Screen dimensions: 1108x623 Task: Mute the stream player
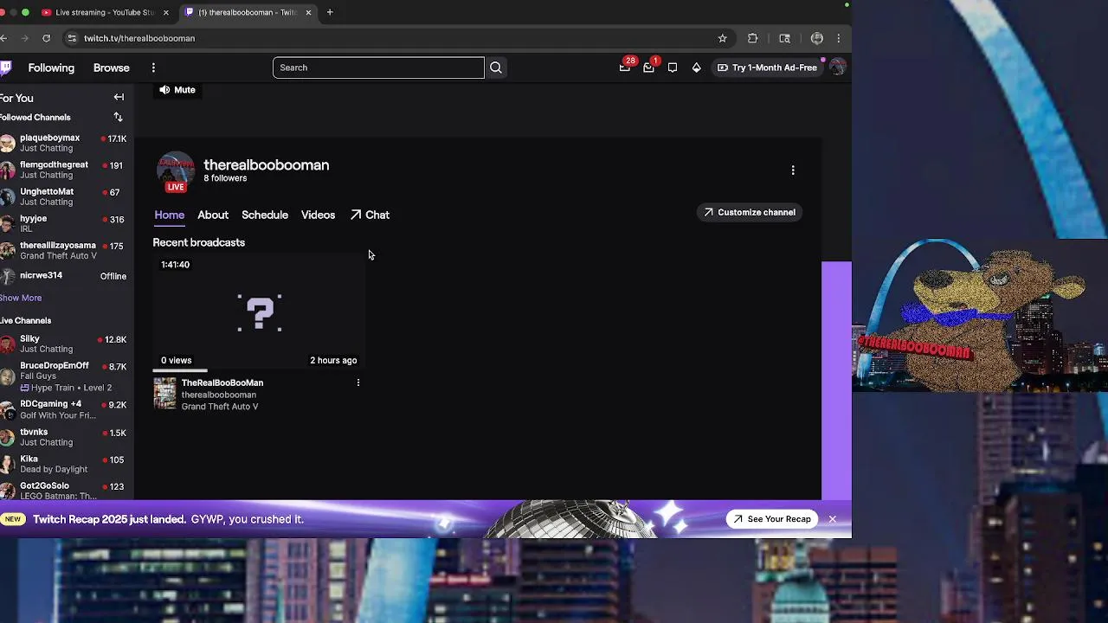coord(177,90)
